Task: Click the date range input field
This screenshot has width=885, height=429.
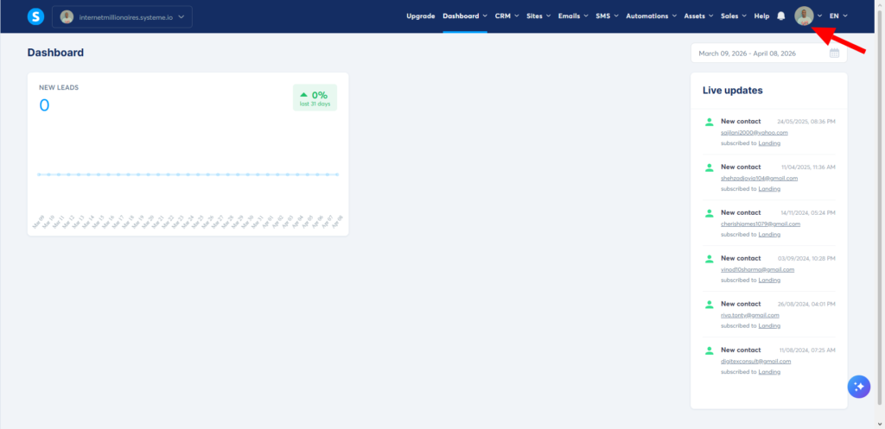Action: tap(761, 54)
